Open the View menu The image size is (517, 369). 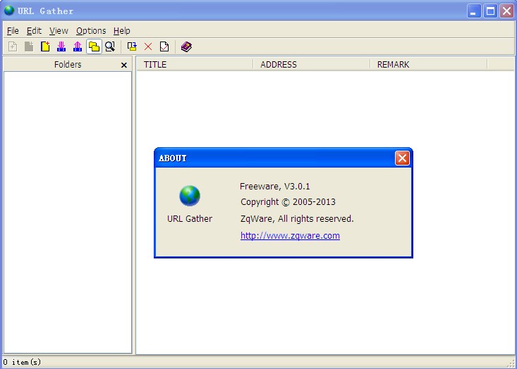pyautogui.click(x=59, y=31)
